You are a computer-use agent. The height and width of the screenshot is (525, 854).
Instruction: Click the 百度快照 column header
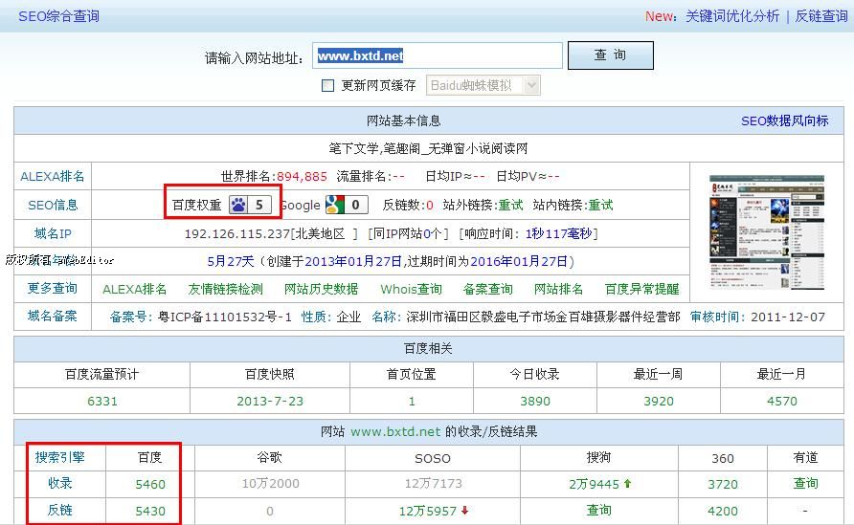point(270,374)
